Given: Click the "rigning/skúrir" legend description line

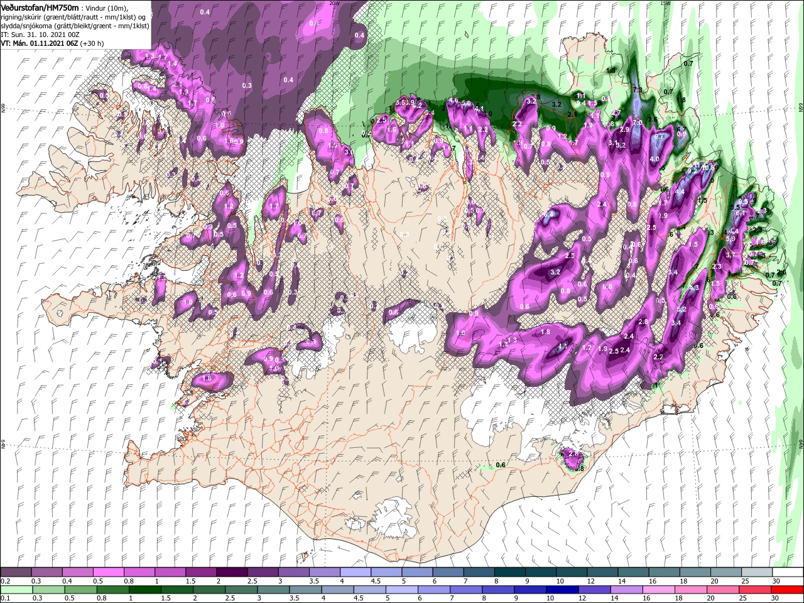Looking at the screenshot, I should [x=73, y=18].
